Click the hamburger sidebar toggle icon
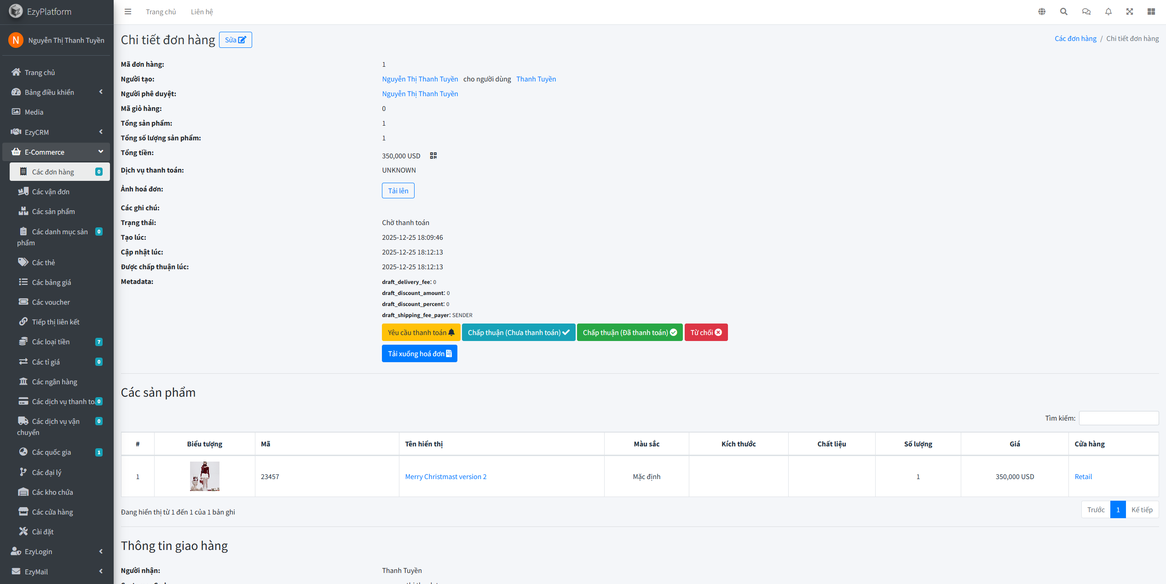This screenshot has height=584, width=1166. (x=128, y=12)
